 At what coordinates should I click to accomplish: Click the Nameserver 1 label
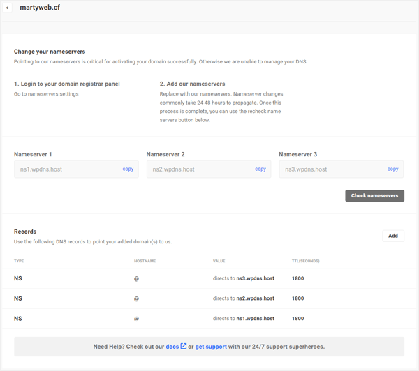33,154
